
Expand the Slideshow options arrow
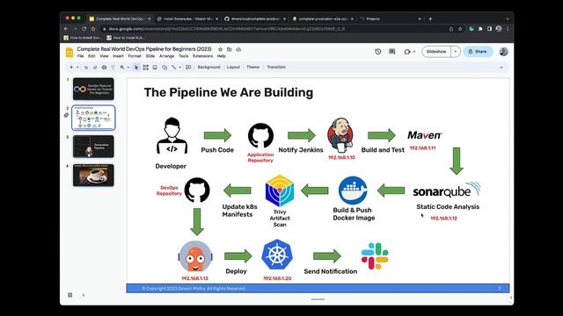point(456,52)
